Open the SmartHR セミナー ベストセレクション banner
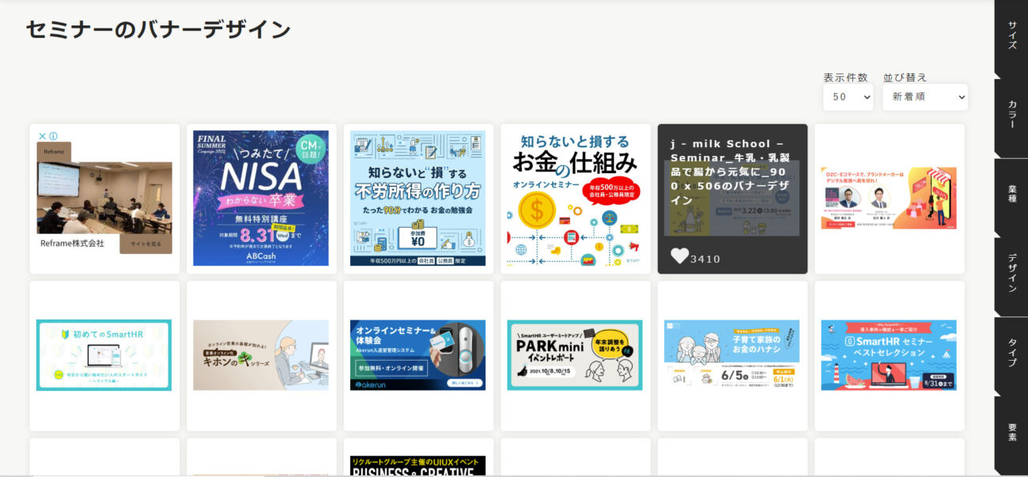 (889, 355)
